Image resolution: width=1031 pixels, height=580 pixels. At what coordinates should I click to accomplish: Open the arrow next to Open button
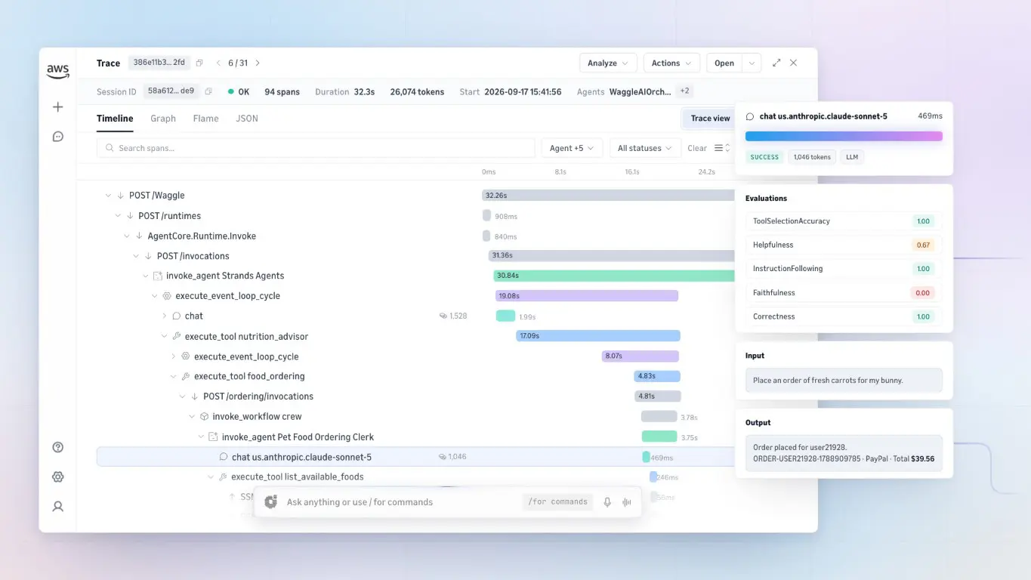coord(752,63)
